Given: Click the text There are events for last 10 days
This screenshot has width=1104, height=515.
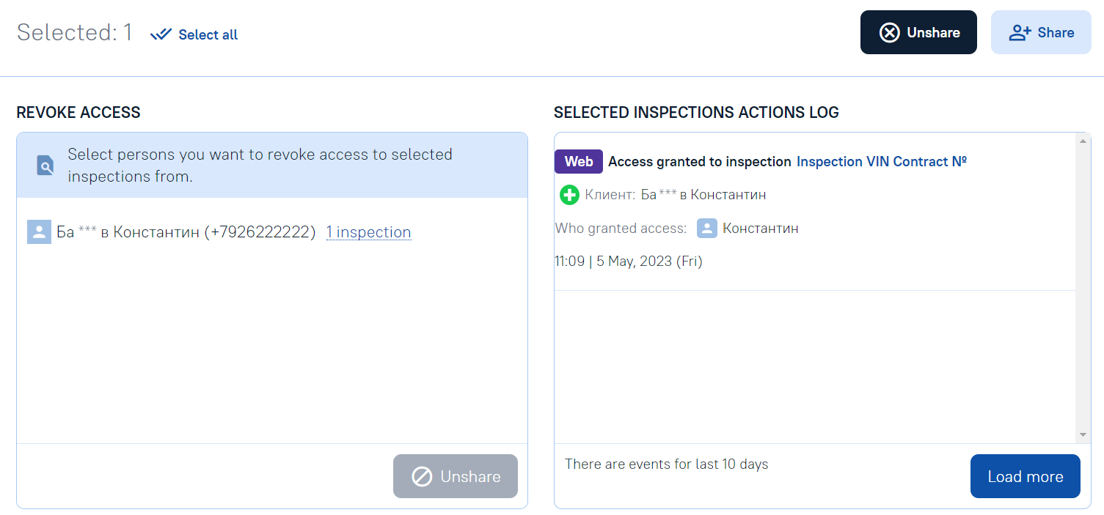Looking at the screenshot, I should (x=667, y=464).
